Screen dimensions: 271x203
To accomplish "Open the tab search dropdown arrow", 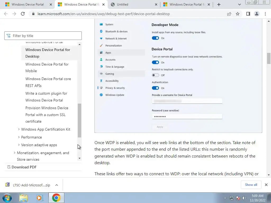I will point(239,4).
